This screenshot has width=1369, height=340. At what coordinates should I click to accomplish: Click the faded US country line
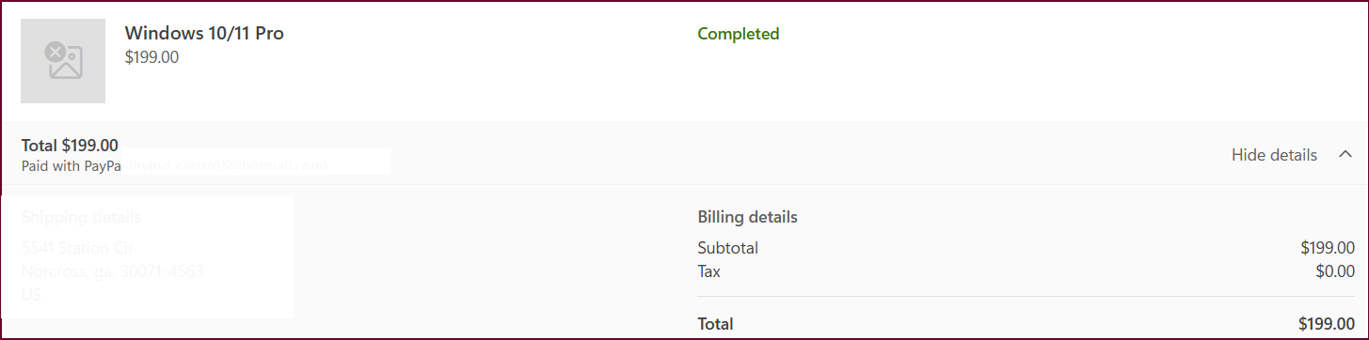point(31,295)
